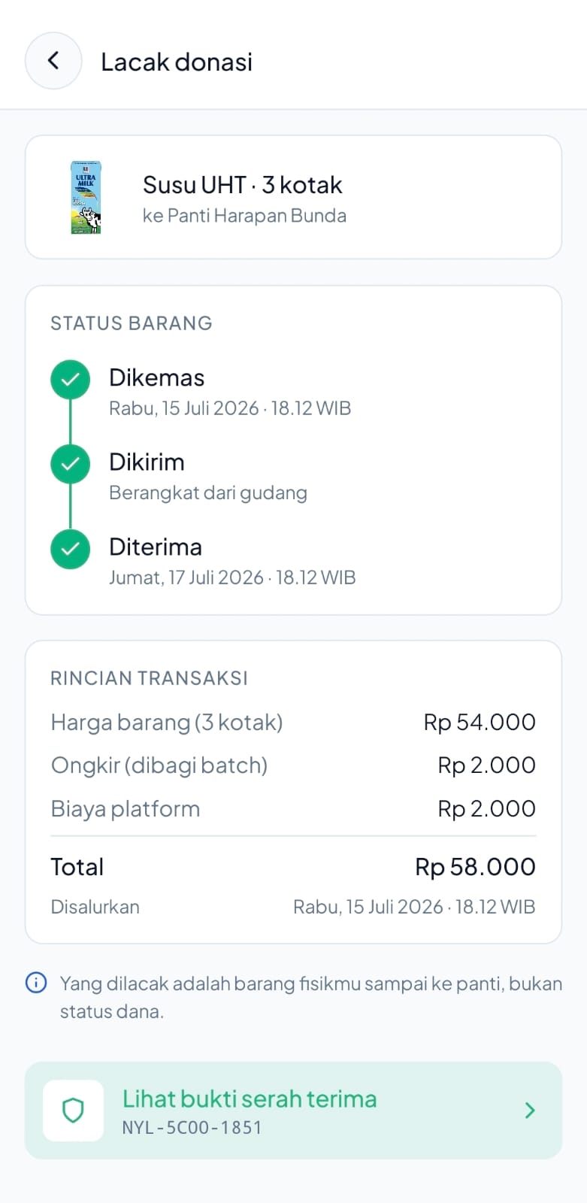This screenshot has height=1203, width=587.
Task: Tap the Biaya platform row
Action: pyautogui.click(x=293, y=809)
